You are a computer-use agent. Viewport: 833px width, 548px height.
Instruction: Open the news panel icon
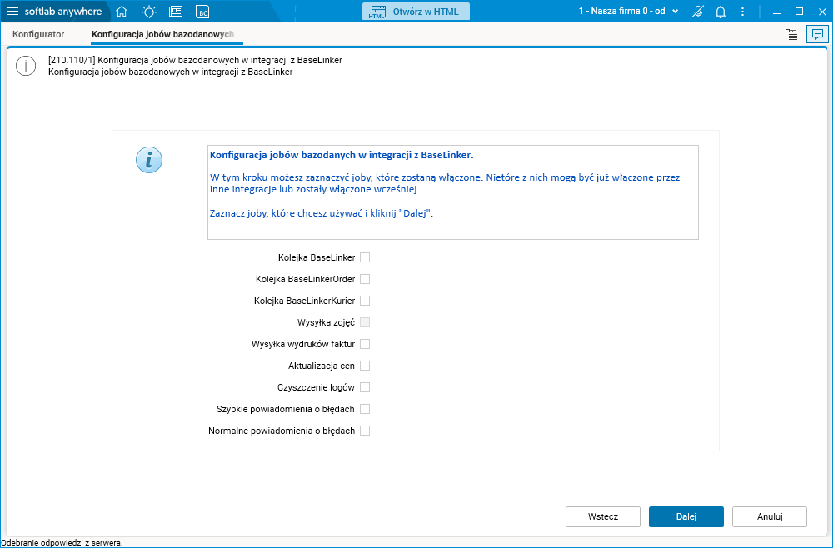(175, 12)
